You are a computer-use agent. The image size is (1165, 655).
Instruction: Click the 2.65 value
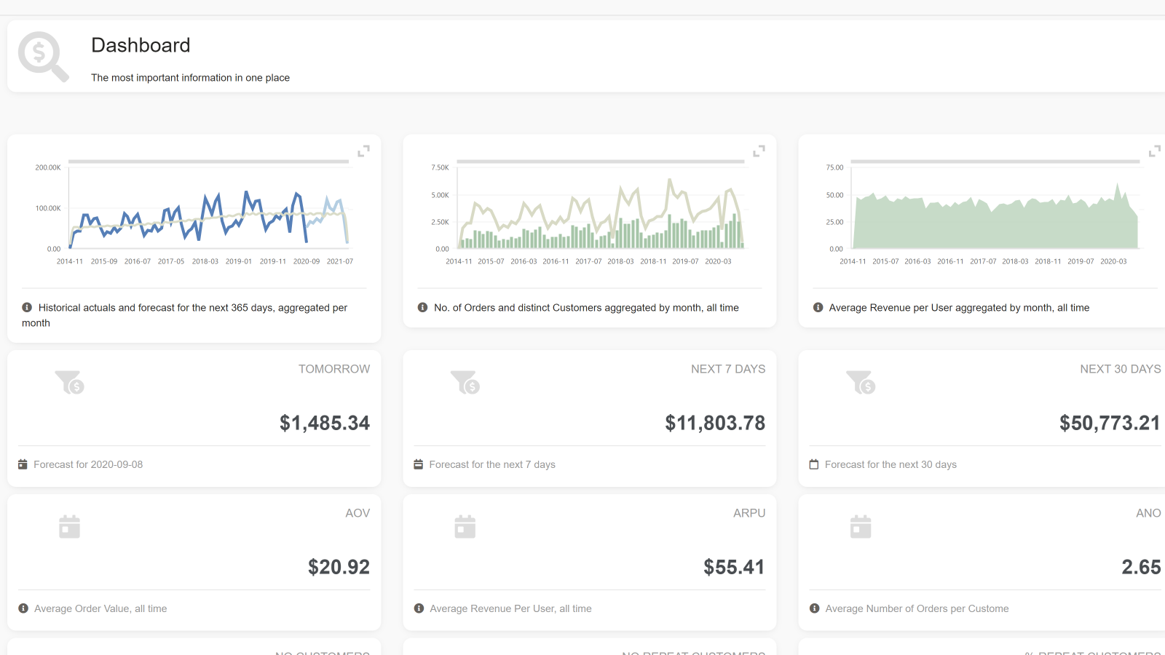[1141, 567]
